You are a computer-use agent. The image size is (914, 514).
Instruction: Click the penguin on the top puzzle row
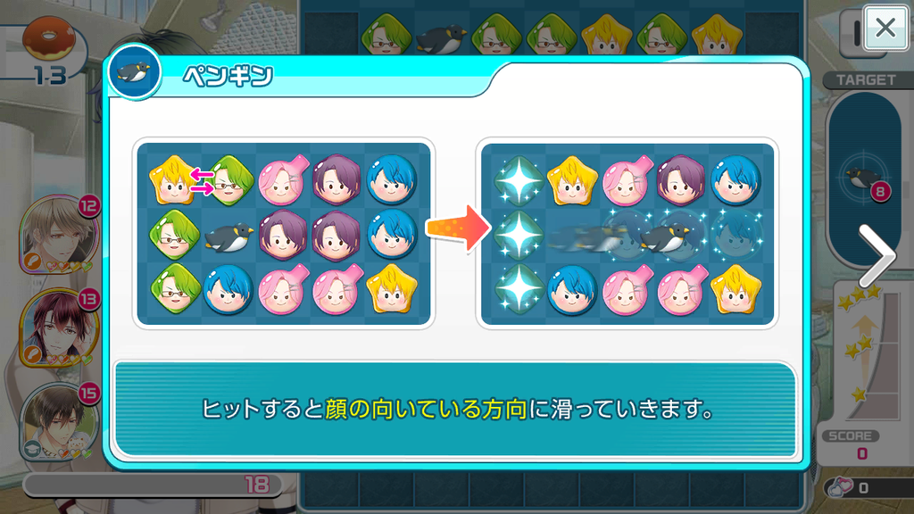tap(442, 38)
